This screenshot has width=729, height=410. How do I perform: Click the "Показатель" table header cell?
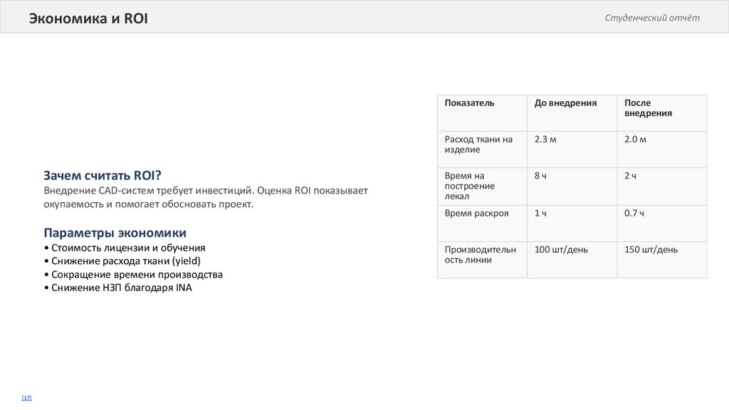470,103
